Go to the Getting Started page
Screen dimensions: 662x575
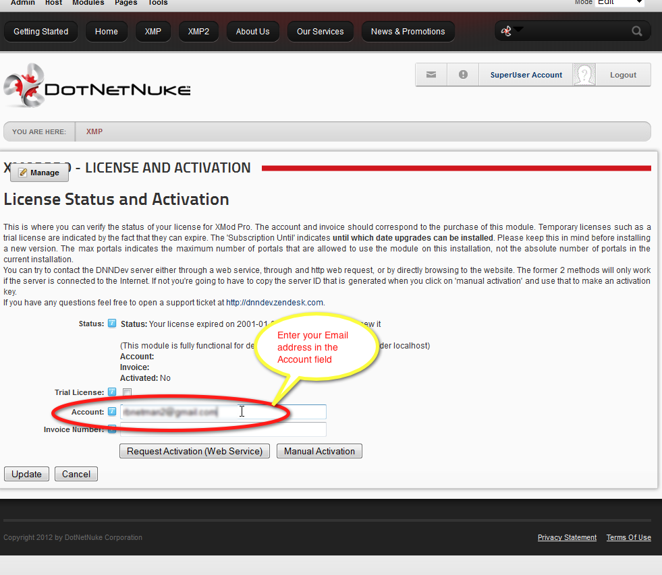tap(41, 32)
